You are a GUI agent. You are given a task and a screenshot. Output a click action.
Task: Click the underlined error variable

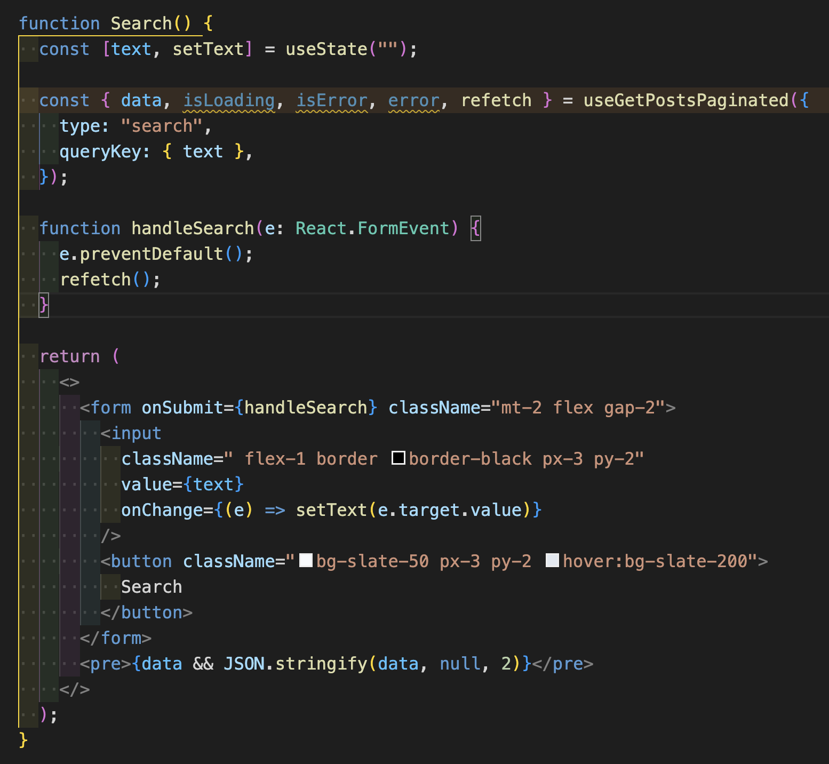414,100
